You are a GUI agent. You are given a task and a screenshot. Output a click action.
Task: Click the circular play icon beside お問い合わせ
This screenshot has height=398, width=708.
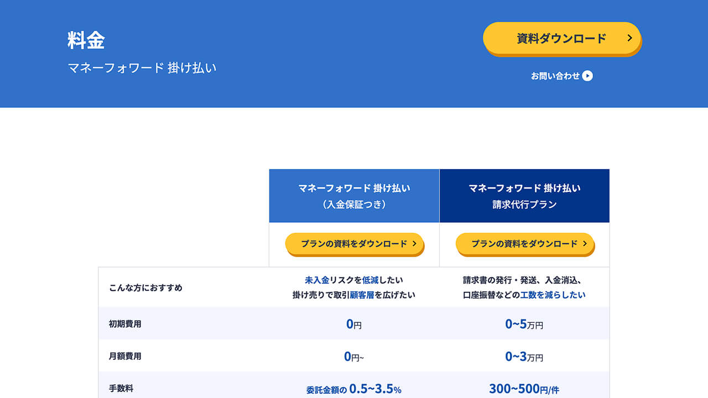(x=588, y=76)
